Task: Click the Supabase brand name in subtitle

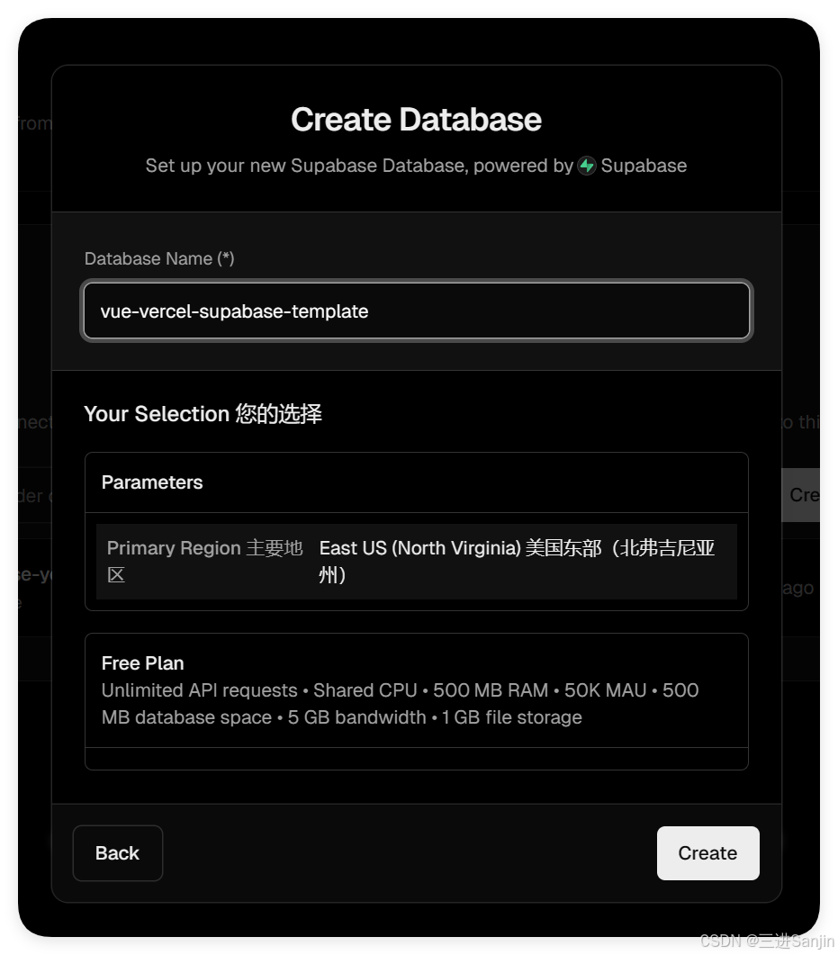Action: click(644, 166)
